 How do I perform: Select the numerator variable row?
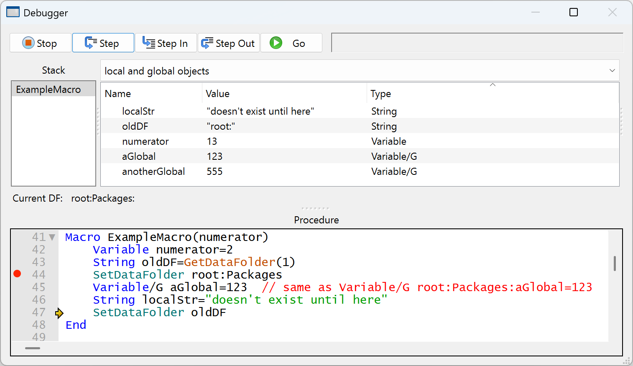point(145,141)
